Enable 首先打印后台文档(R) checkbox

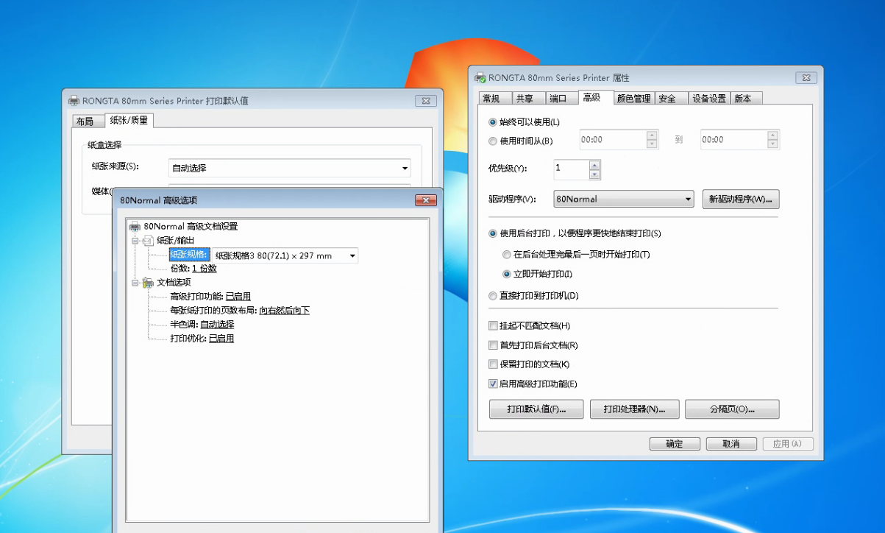tap(493, 345)
